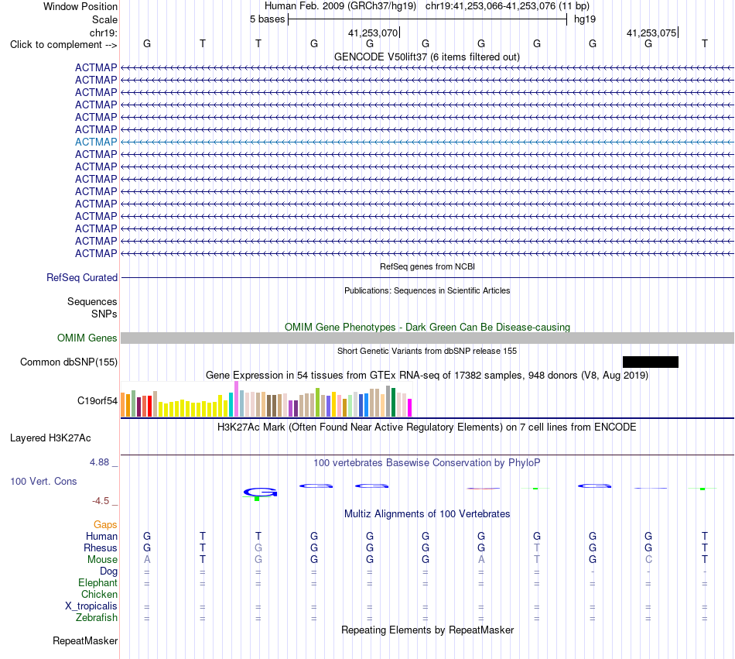The image size is (735, 659).
Task: Select the Rhesus alignment row label
Action: click(x=101, y=547)
